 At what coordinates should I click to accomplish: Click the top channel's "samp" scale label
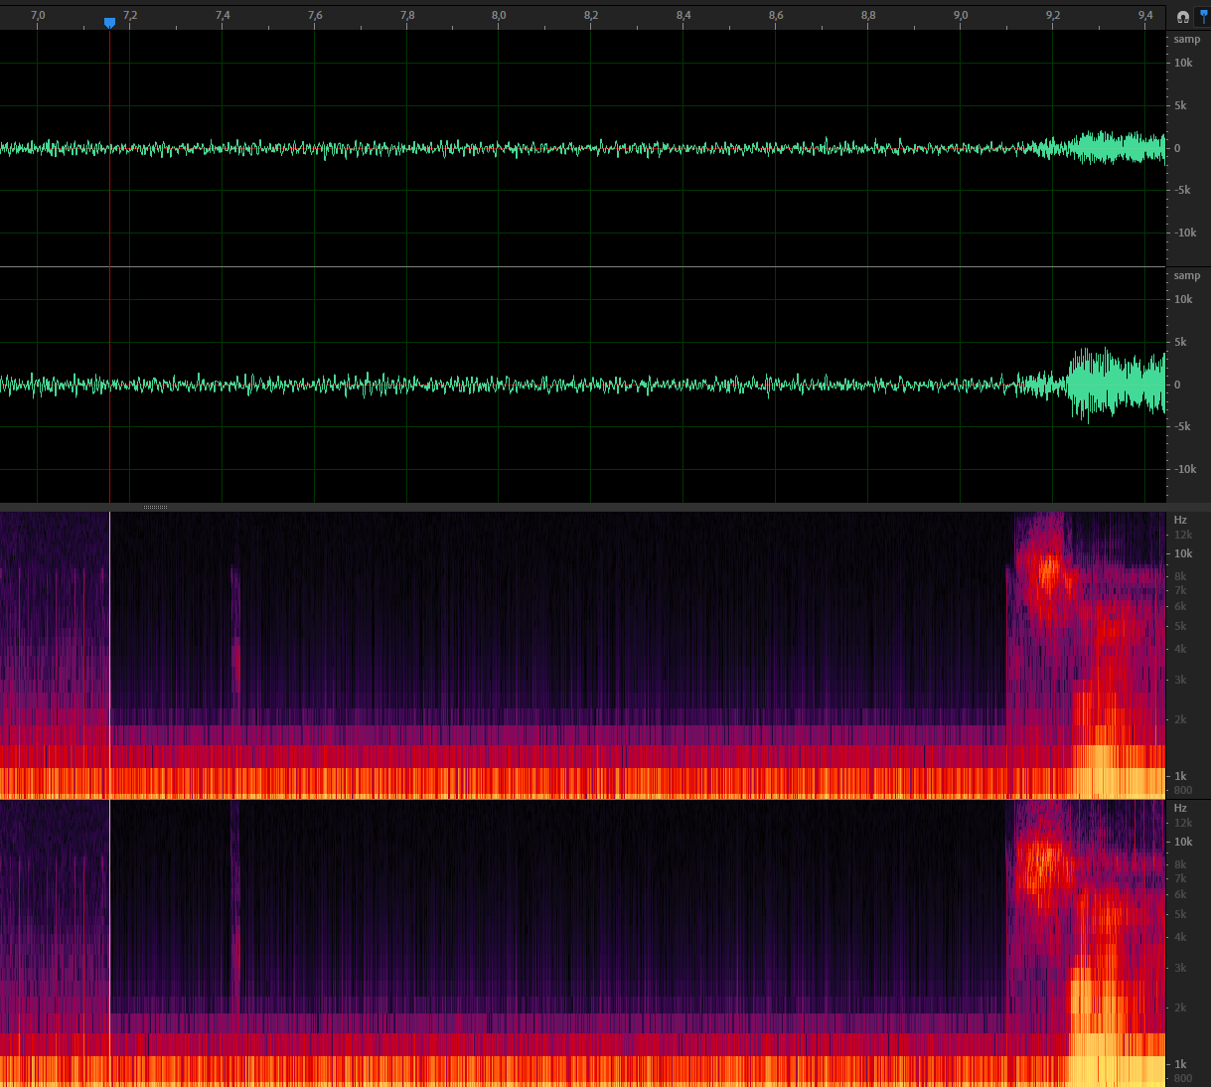1186,40
